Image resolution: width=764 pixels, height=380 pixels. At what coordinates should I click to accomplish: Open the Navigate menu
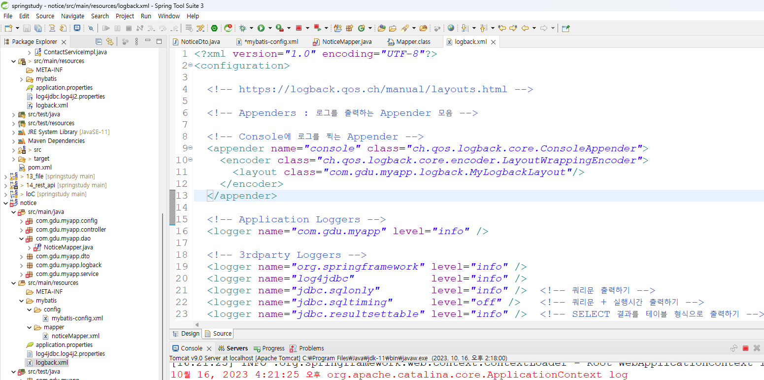point(72,16)
